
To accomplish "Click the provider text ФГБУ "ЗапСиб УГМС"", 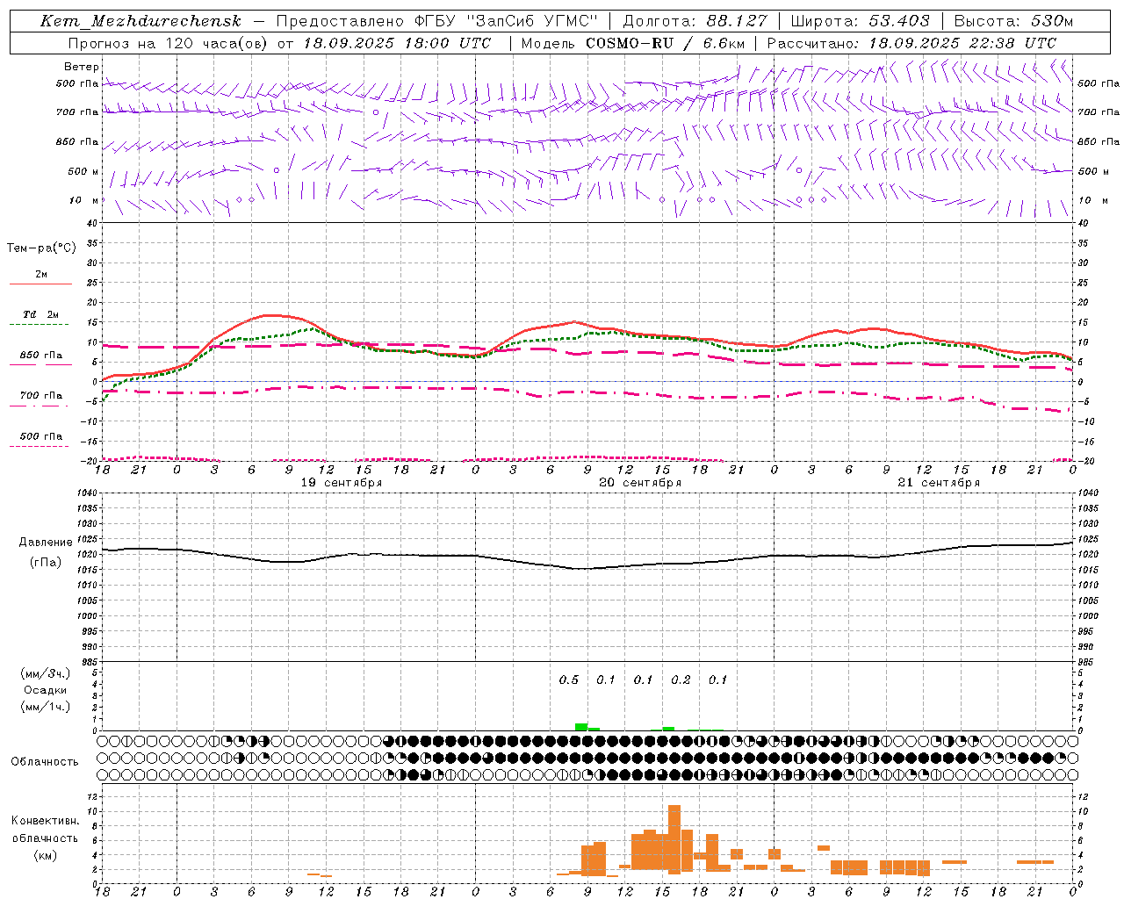I will coord(506,21).
